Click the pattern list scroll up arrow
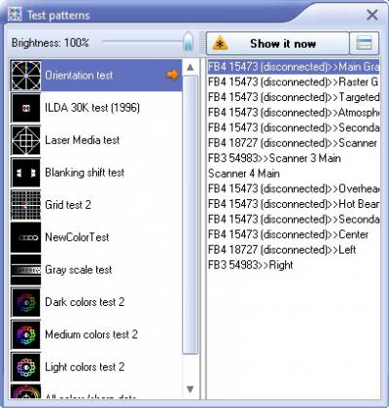The image size is (389, 408). click(191, 67)
